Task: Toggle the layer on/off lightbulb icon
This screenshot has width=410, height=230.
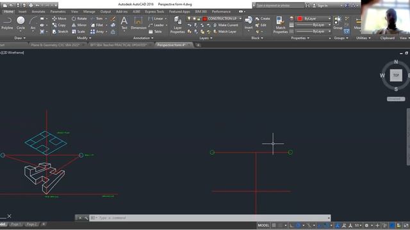Action: click(x=189, y=19)
